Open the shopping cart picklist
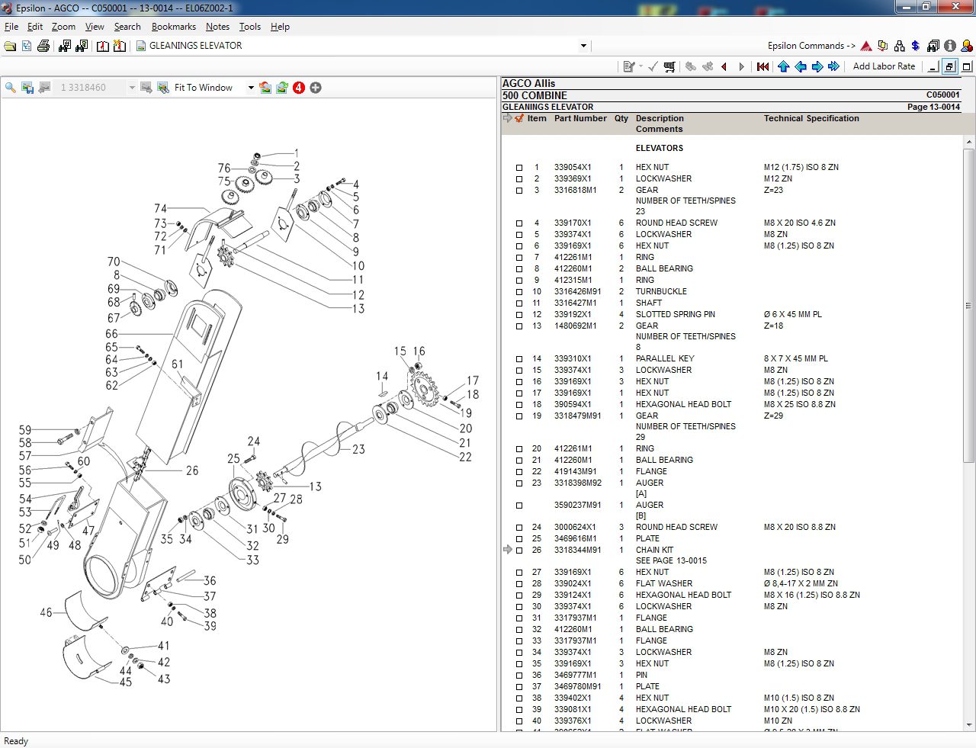The image size is (976, 748). (x=669, y=67)
